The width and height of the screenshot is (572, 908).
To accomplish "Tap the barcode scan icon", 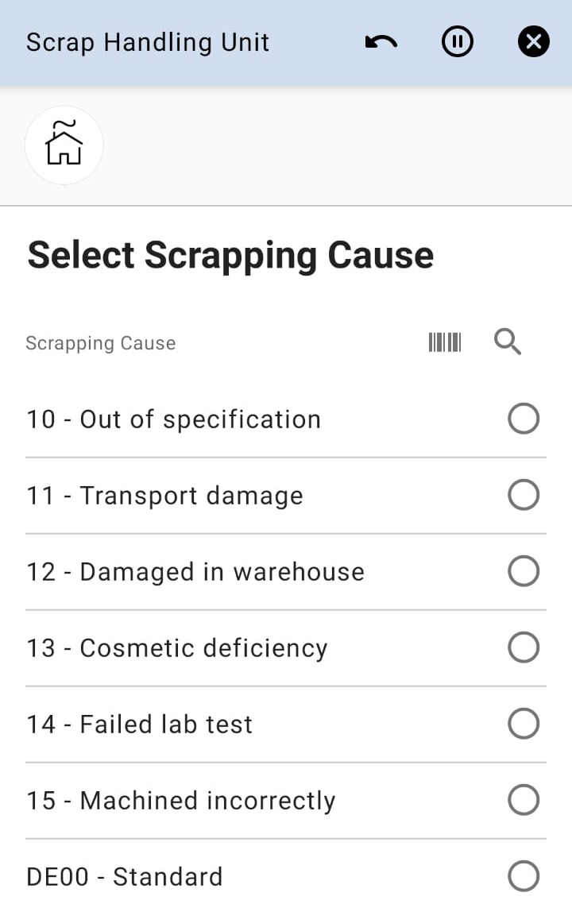I will (x=445, y=342).
